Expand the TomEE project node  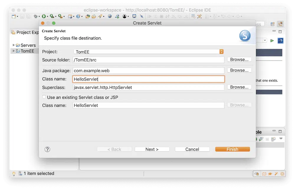coord(14,51)
